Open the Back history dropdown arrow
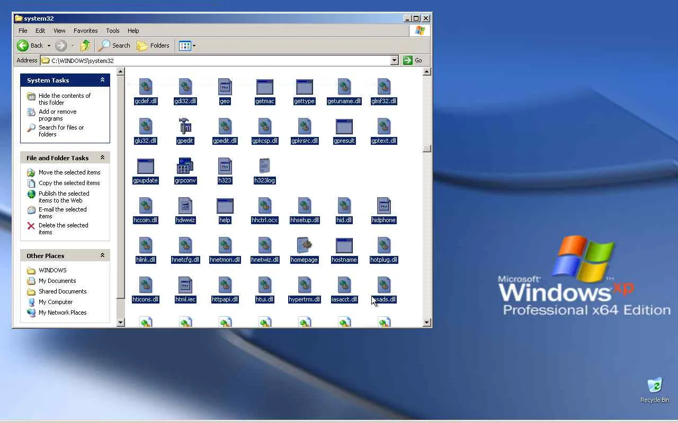The width and height of the screenshot is (678, 423). [49, 45]
